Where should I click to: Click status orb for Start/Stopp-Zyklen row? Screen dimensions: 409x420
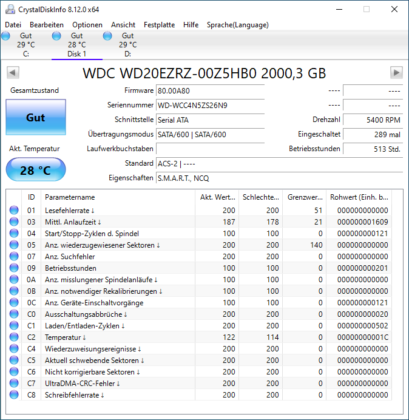pyautogui.click(x=14, y=233)
